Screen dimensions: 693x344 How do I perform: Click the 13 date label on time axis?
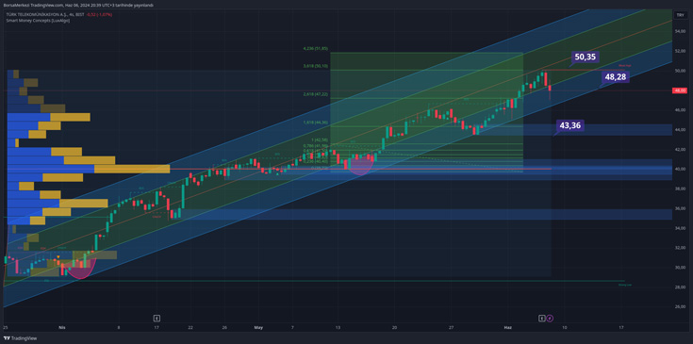coord(338,328)
